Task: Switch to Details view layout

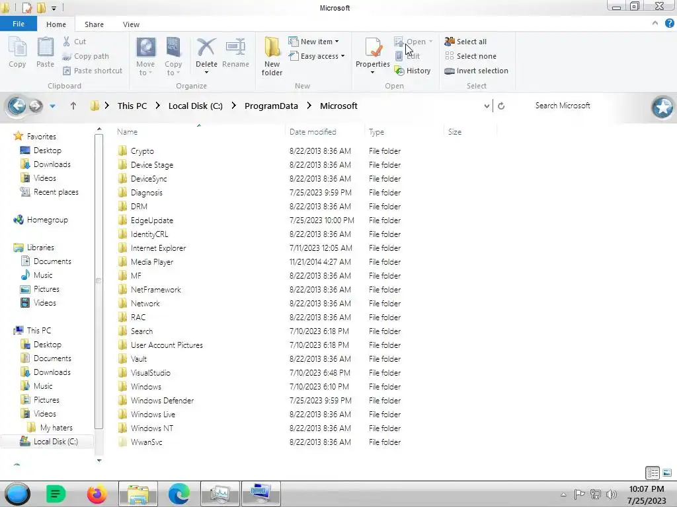Action: [x=653, y=473]
